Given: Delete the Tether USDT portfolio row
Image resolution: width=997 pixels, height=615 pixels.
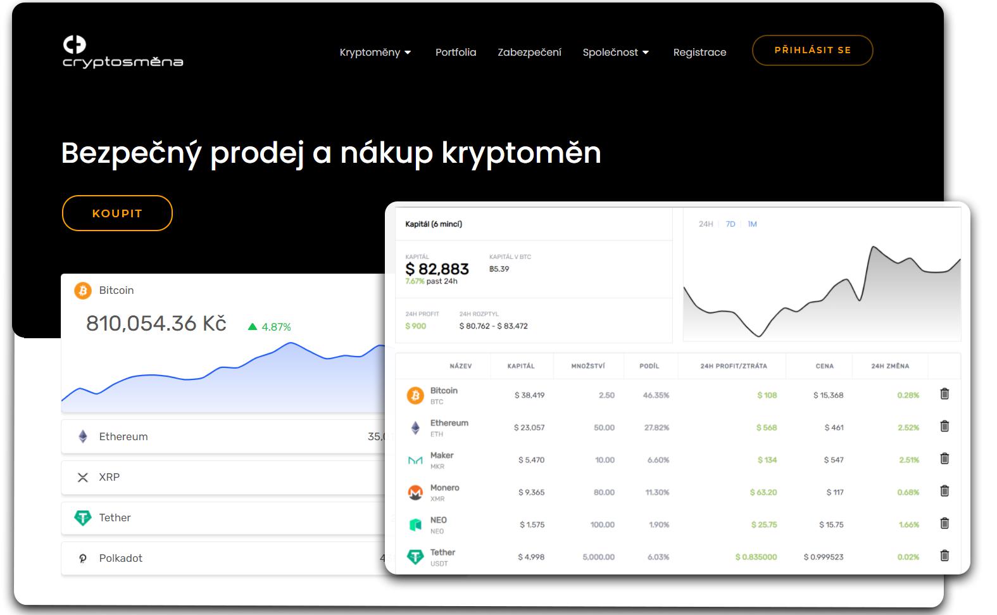Looking at the screenshot, I should pyautogui.click(x=944, y=555).
